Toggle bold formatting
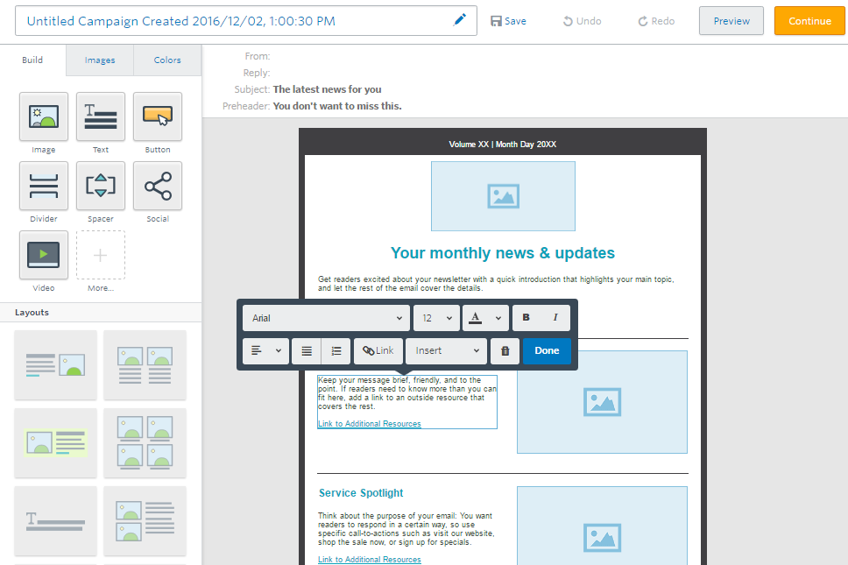 (526, 318)
